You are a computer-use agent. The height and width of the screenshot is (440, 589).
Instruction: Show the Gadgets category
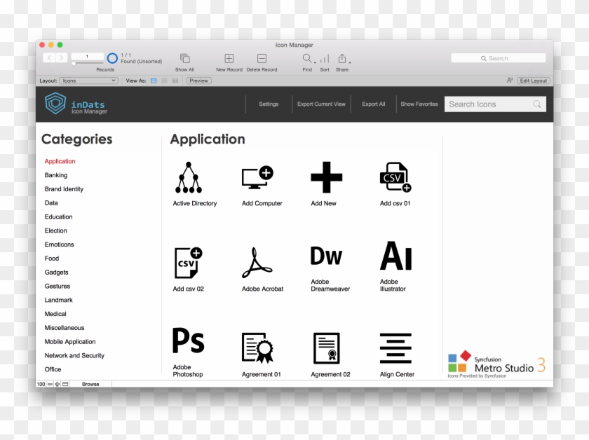pyautogui.click(x=56, y=272)
